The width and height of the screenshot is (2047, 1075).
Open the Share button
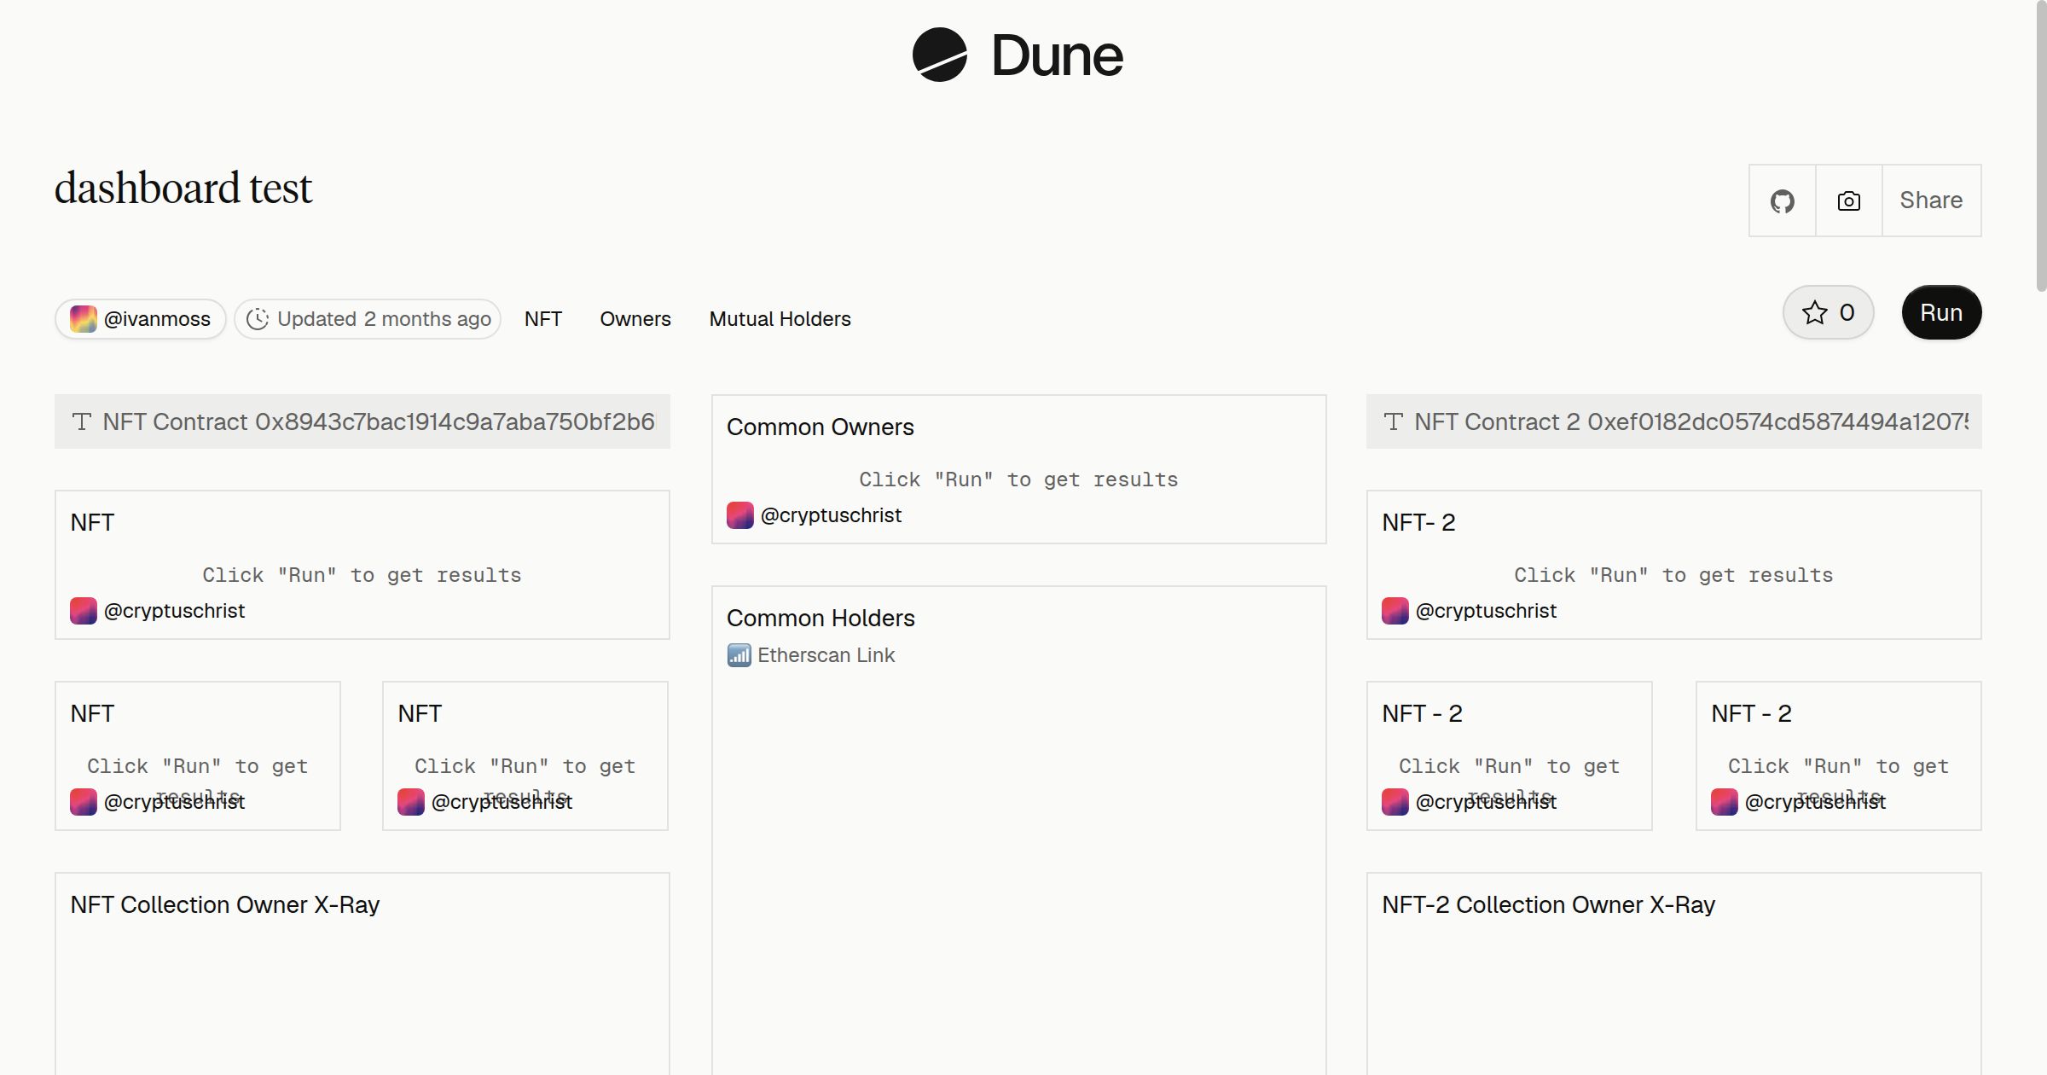click(x=1931, y=200)
